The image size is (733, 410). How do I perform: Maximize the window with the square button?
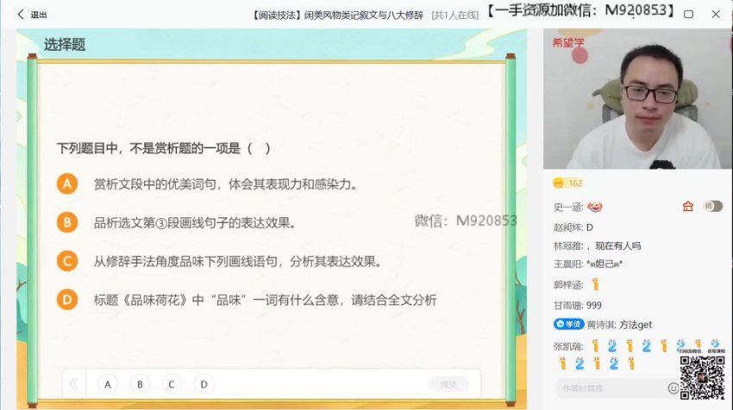coord(689,15)
